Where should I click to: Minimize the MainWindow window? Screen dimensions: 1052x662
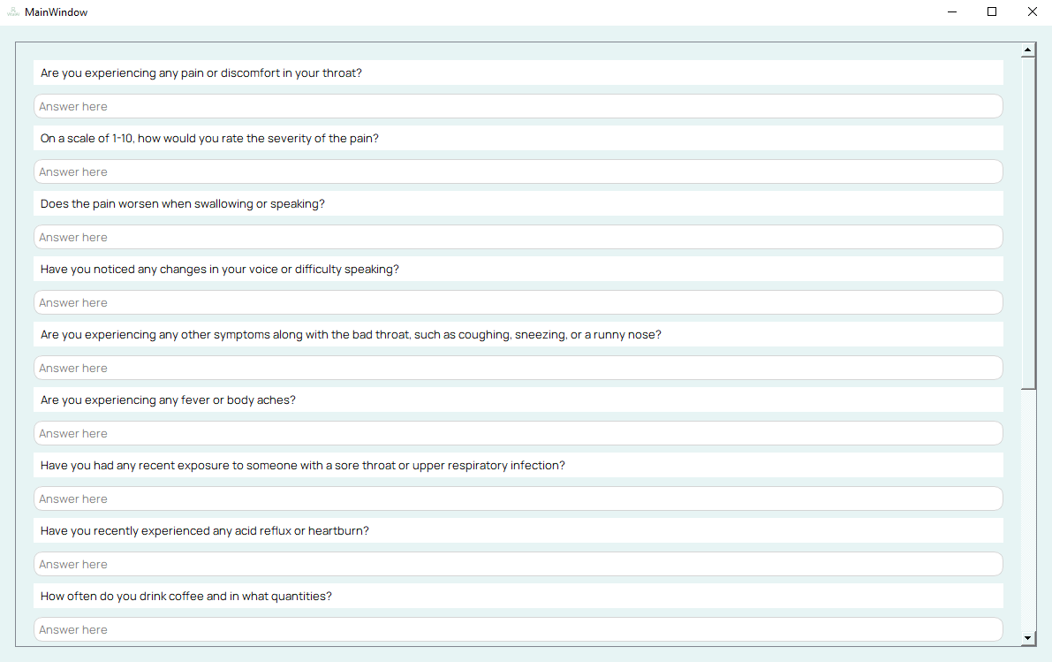pos(952,11)
